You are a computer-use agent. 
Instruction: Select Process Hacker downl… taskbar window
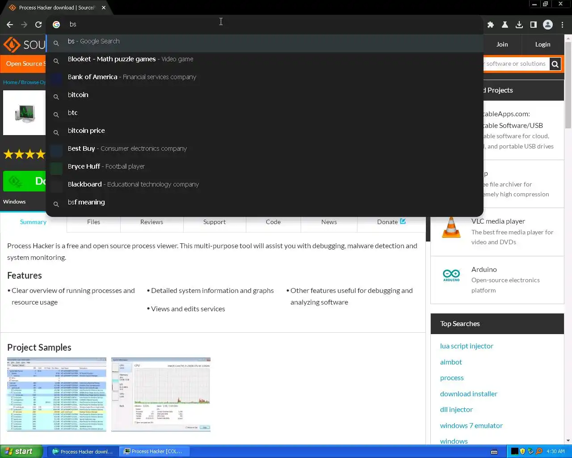tap(83, 451)
